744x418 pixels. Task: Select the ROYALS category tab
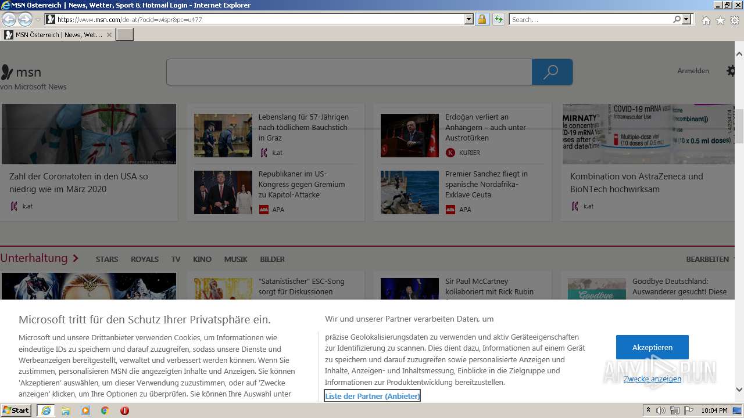click(x=145, y=259)
